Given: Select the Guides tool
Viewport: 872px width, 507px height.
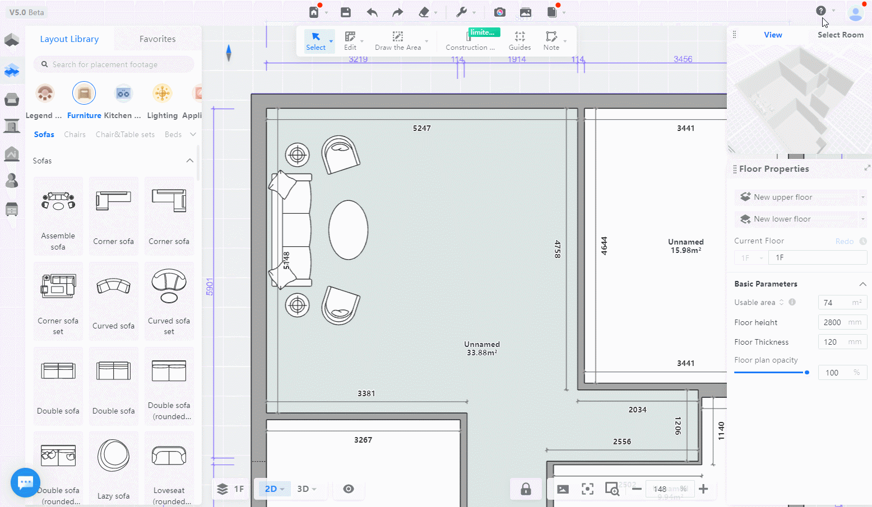Looking at the screenshot, I should click(x=520, y=40).
